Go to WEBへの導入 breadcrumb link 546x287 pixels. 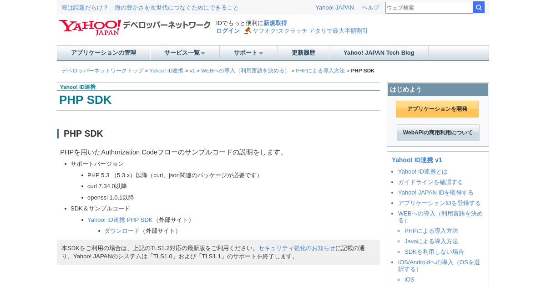pos(245,71)
